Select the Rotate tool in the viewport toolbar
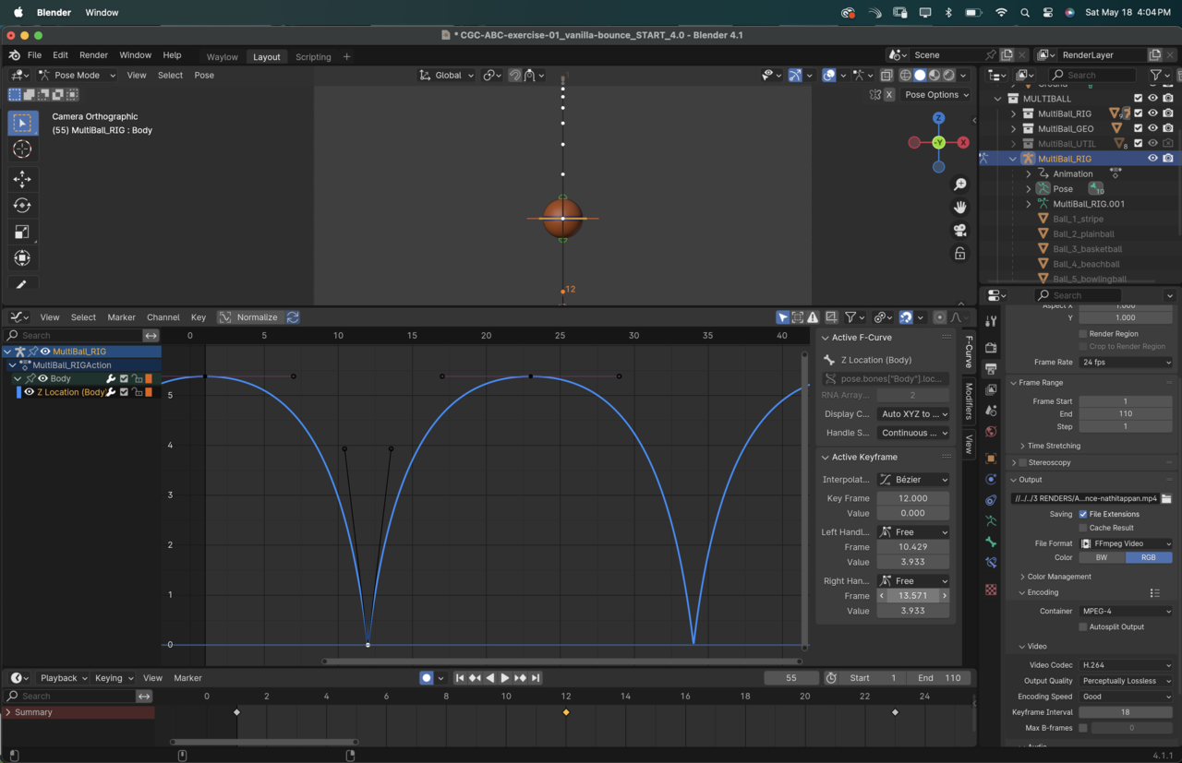The width and height of the screenshot is (1182, 763). click(22, 206)
